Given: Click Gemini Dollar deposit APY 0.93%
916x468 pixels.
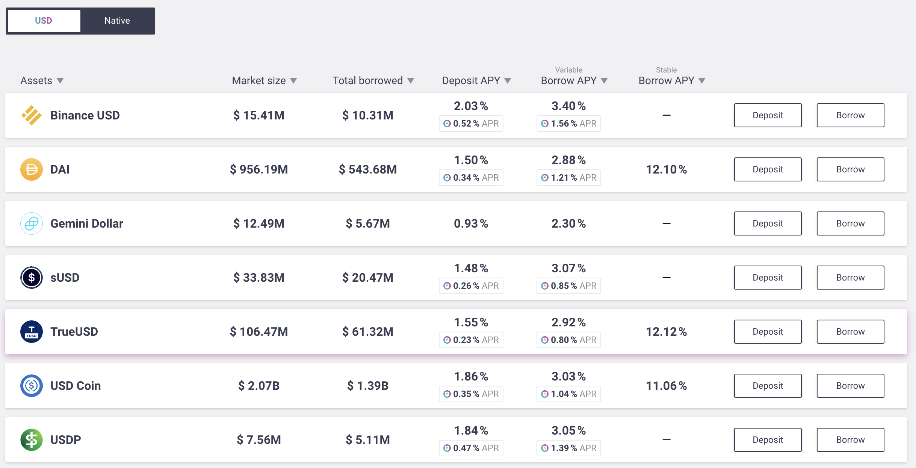Looking at the screenshot, I should (471, 223).
